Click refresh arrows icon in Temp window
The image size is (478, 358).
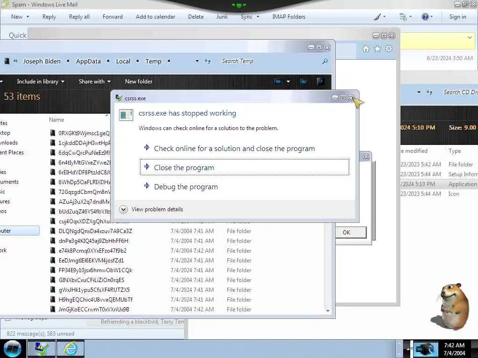(208, 61)
